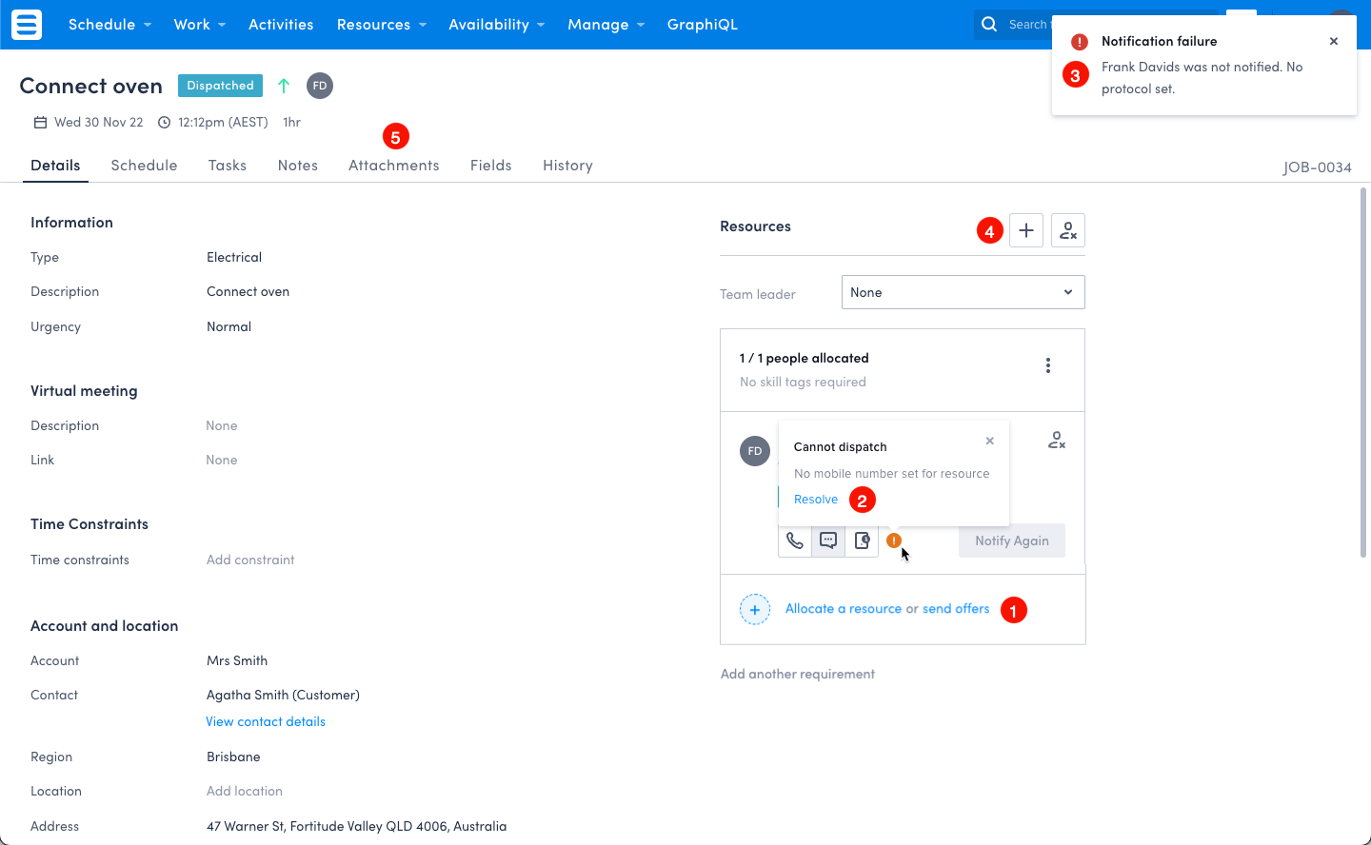Open the Team leader dropdown
This screenshot has width=1371, height=845.
(x=963, y=292)
